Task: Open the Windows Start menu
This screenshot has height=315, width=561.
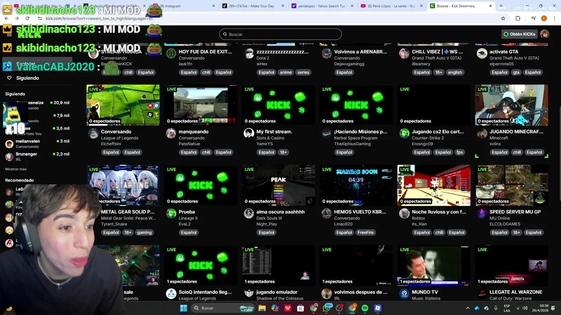Action: pyautogui.click(x=184, y=308)
